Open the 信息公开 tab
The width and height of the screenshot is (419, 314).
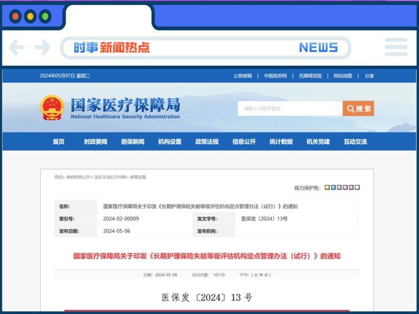tap(244, 141)
